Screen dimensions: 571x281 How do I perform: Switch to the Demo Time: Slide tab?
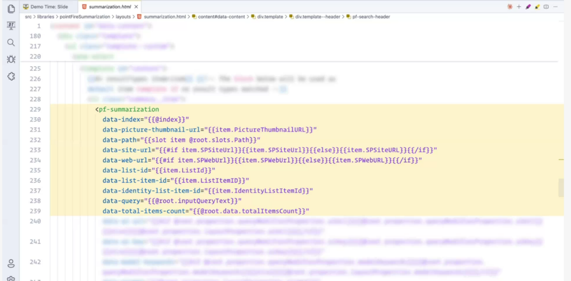[x=49, y=7]
